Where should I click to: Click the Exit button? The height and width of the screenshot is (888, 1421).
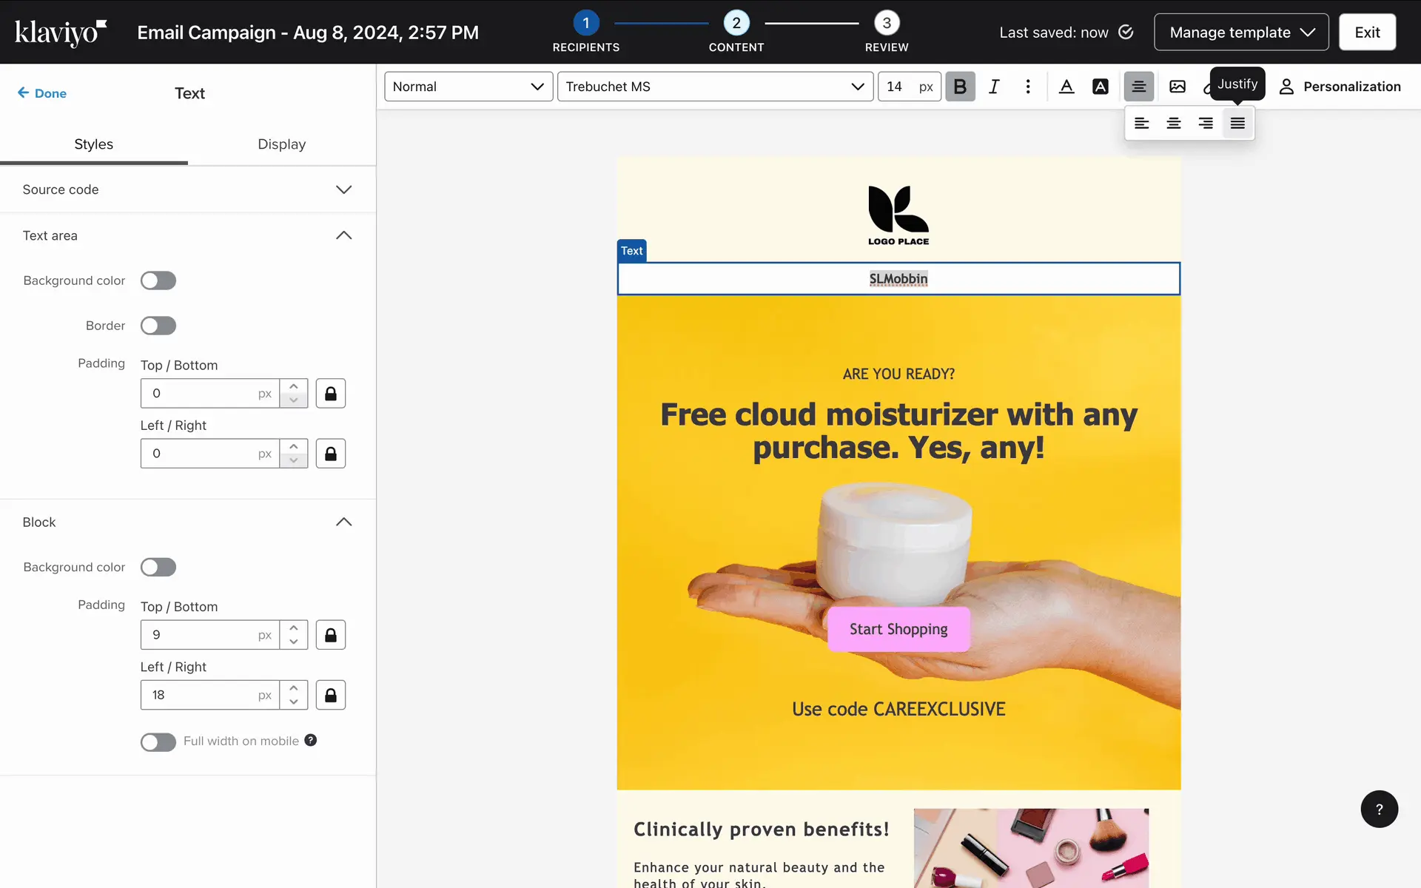point(1367,32)
